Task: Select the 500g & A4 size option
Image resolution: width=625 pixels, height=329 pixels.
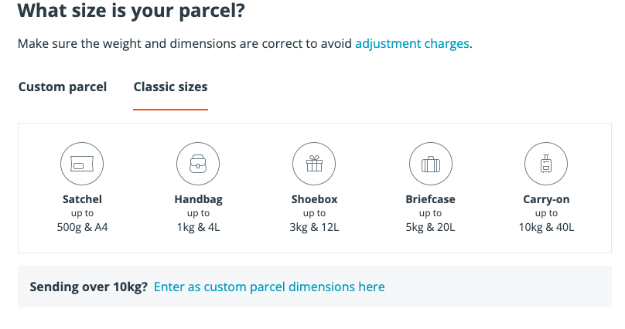Action: 82,227
